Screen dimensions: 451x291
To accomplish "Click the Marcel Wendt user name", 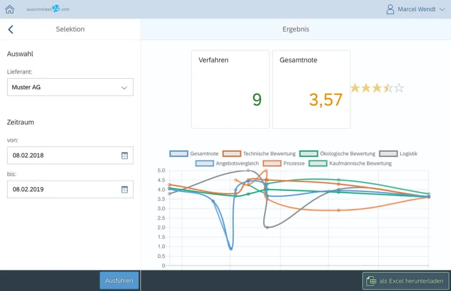I will (417, 9).
